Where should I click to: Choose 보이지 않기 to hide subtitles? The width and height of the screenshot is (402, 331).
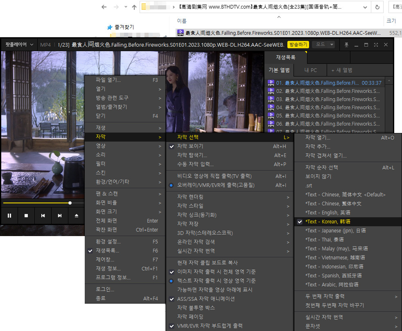click(x=348, y=176)
